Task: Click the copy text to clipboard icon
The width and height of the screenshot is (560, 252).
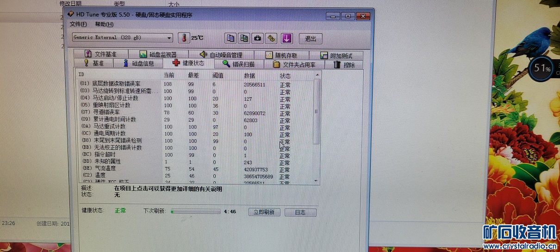Action: tap(230, 38)
